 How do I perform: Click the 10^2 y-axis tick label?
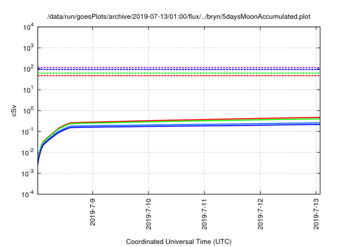coord(28,68)
